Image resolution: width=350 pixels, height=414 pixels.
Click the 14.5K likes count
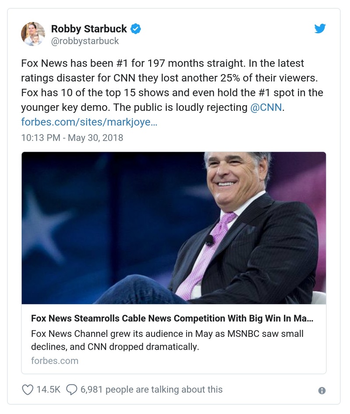point(48,389)
